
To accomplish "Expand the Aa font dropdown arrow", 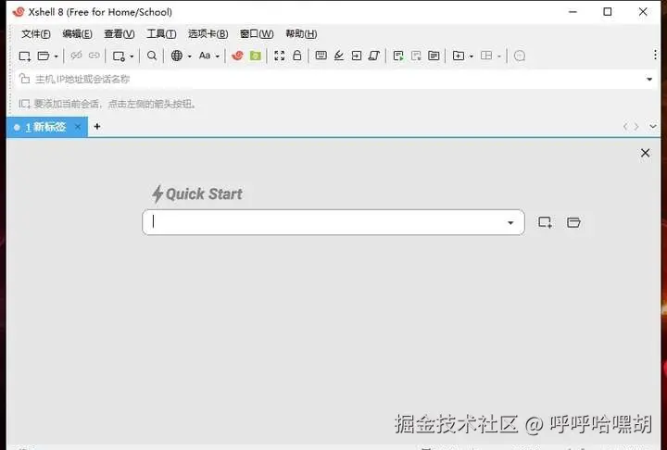I will point(217,56).
